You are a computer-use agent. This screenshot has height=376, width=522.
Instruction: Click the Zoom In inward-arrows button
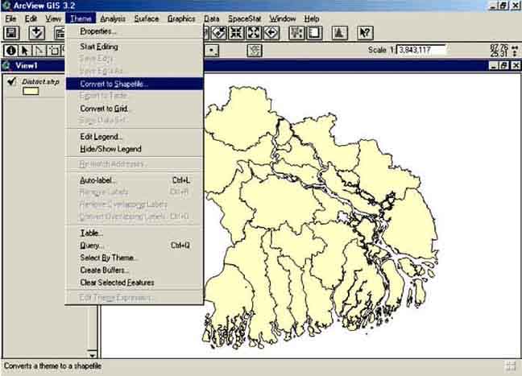point(237,33)
